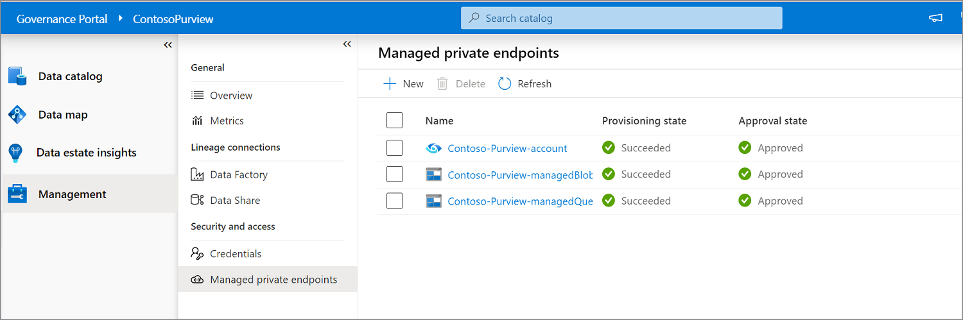This screenshot has width=963, height=320.
Task: Click green check beside Succeeded for managedQueue row
Action: (609, 201)
